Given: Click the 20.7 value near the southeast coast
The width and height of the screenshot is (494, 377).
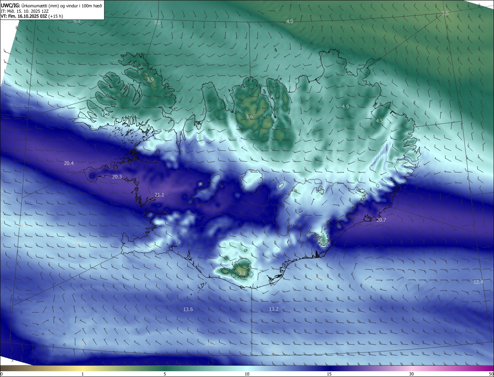Looking at the screenshot, I should (381, 220).
